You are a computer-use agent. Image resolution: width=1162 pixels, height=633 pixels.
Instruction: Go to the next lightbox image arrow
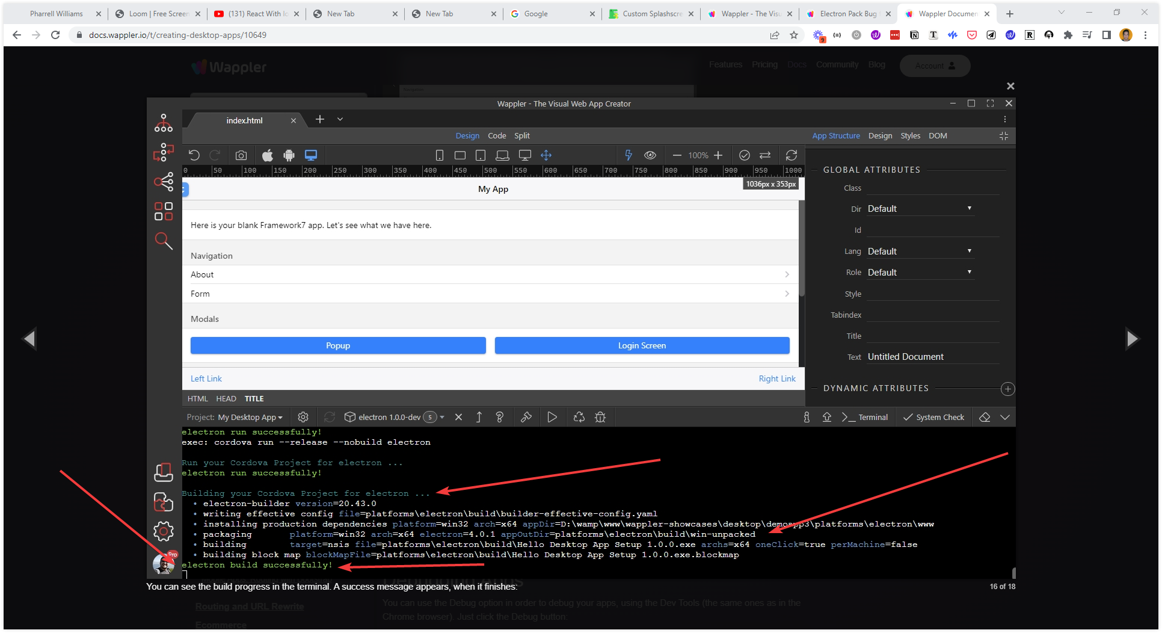pyautogui.click(x=1132, y=339)
